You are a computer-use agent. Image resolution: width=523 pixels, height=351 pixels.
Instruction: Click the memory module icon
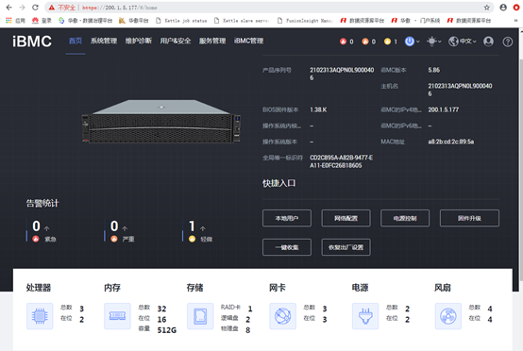point(117,316)
